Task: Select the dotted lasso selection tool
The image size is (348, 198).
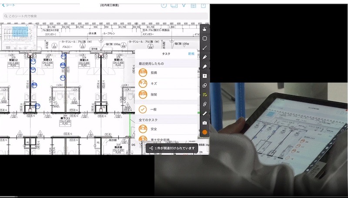Action: click(x=204, y=38)
